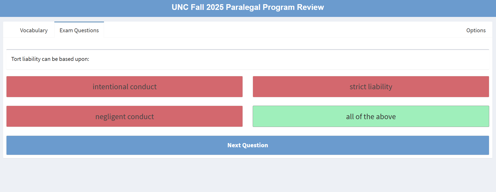Select the 'negligent conduct' answer

(x=125, y=116)
